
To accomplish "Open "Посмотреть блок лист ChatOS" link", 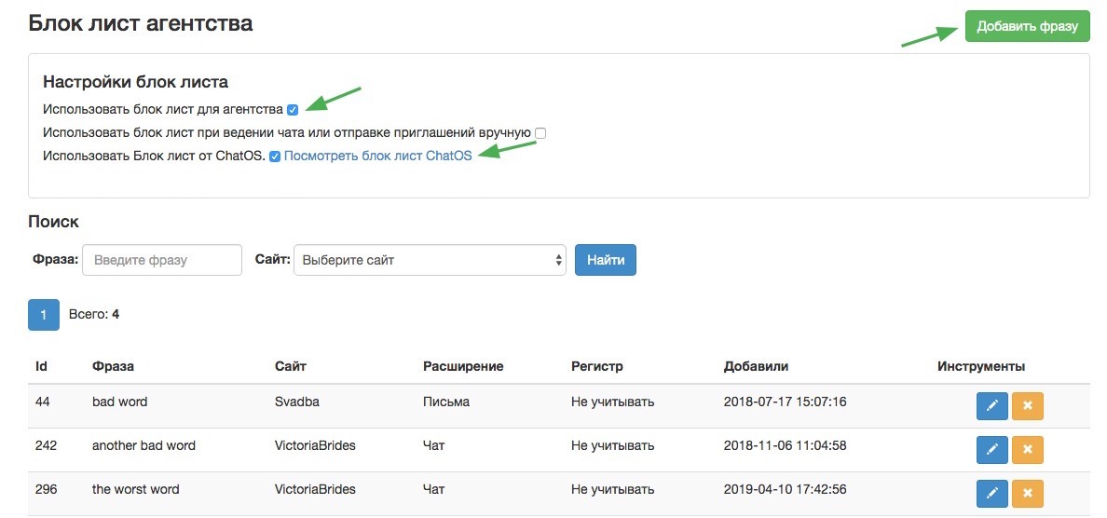I will click(377, 157).
